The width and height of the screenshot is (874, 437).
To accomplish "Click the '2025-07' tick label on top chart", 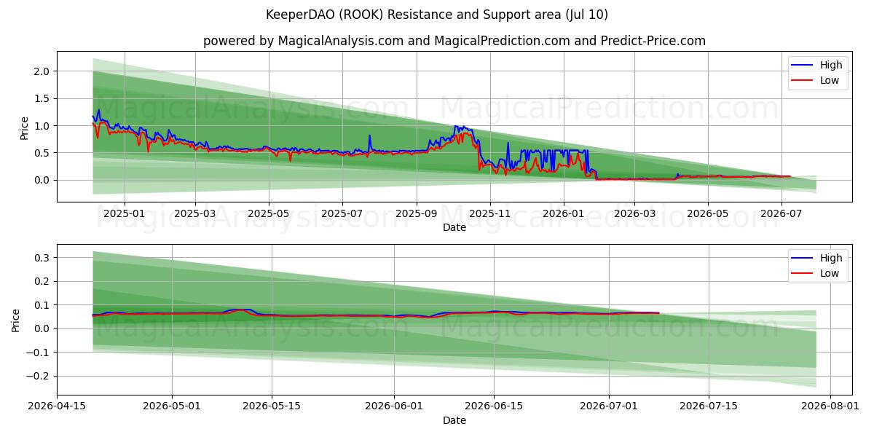I will tap(342, 214).
